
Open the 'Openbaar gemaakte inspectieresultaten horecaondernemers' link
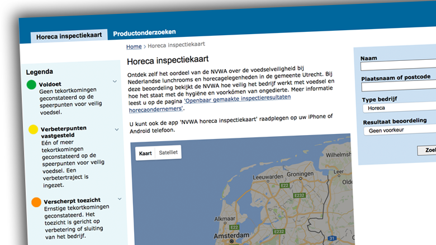210,103
